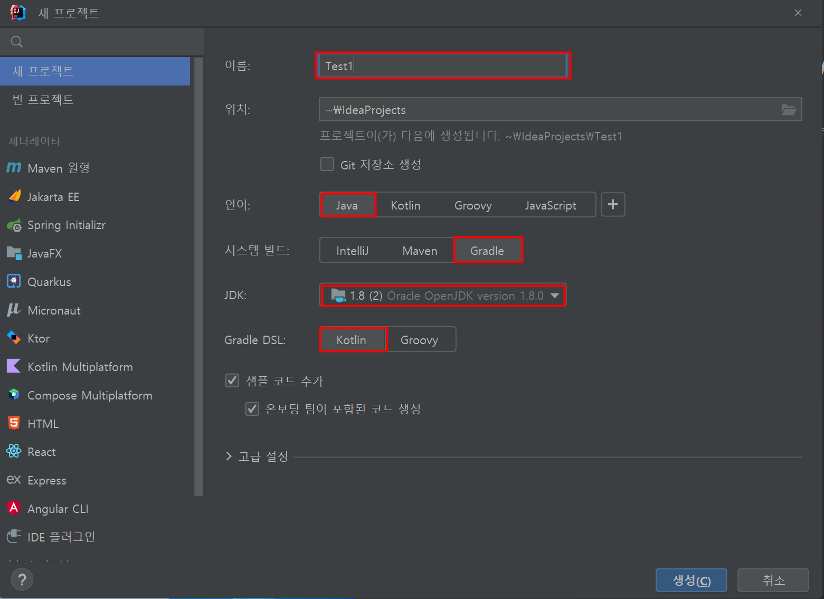Open the Quarkus generator entry
824x599 pixels.
[95, 282]
